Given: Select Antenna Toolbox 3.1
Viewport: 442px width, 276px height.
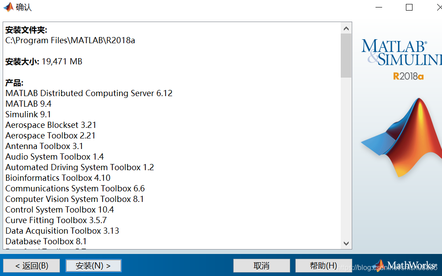Looking at the screenshot, I should pos(44,146).
